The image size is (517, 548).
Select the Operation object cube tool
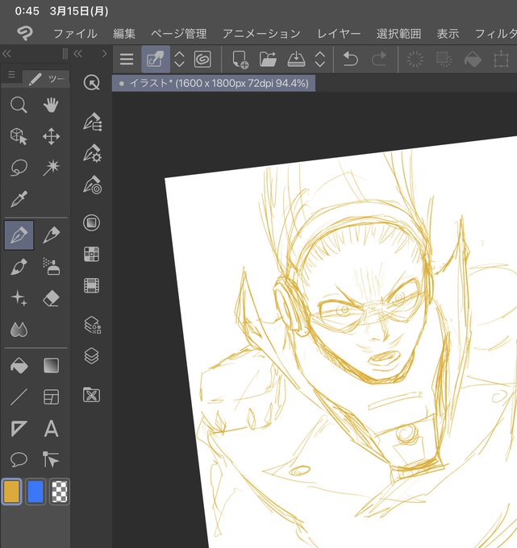tap(19, 136)
